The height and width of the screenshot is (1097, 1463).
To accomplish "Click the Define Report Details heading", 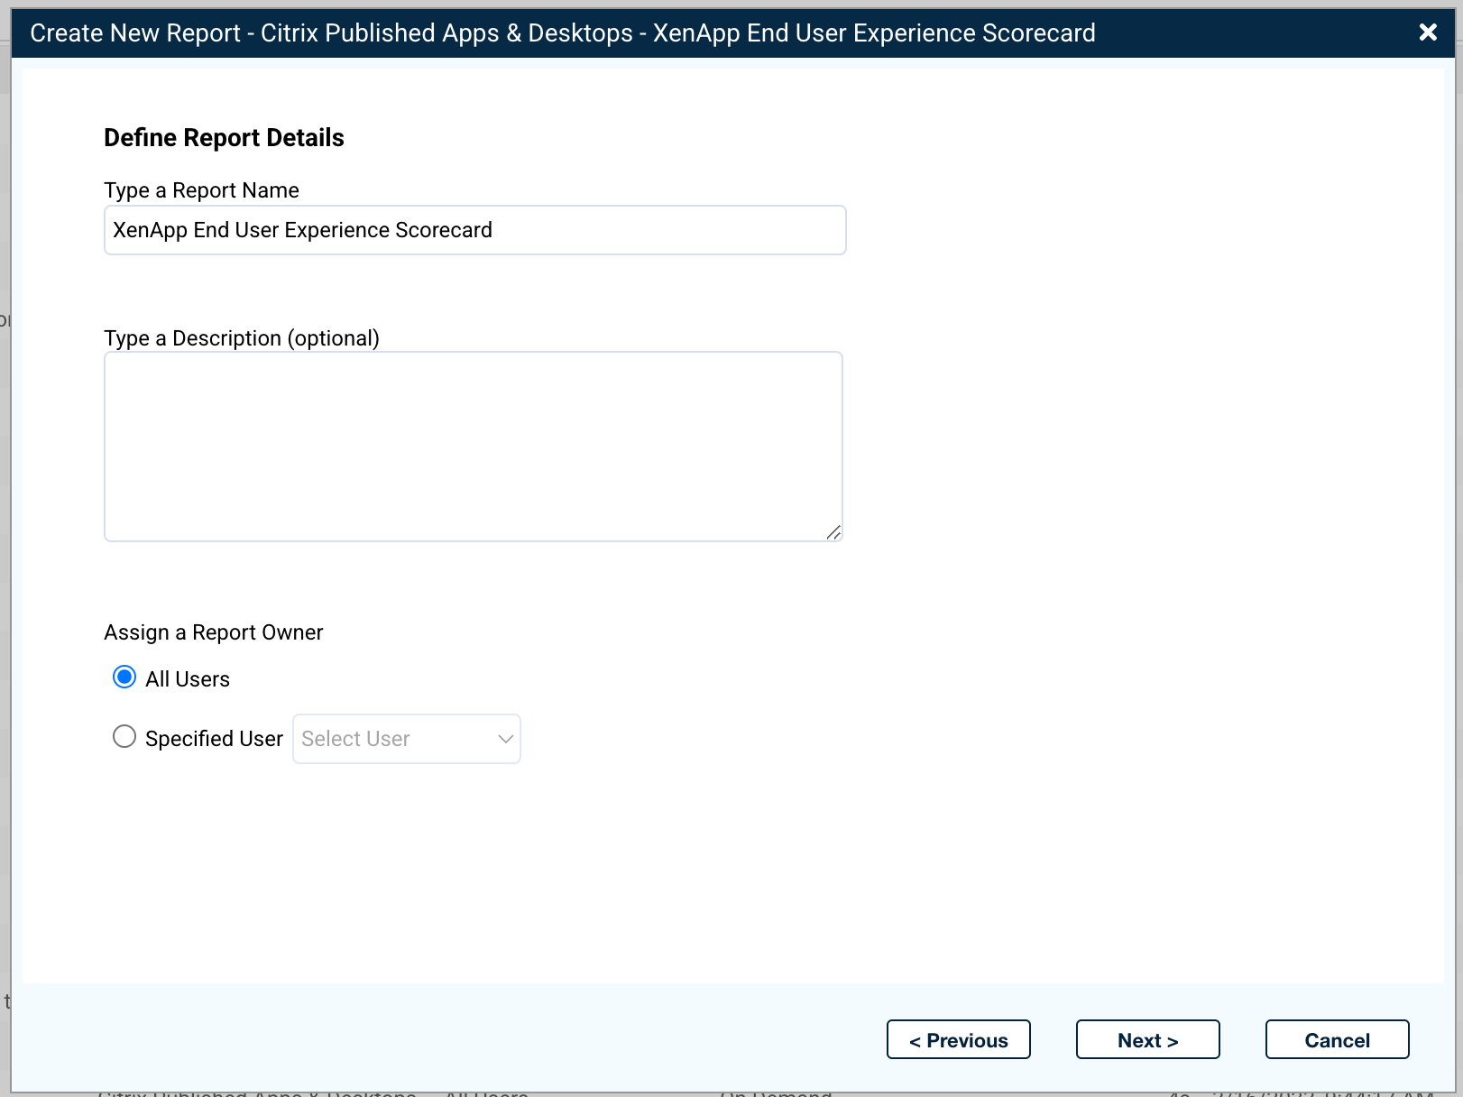I will 224,137.
